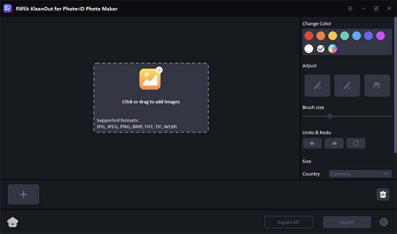Open settings via the bottom gear icon

[x=384, y=222]
